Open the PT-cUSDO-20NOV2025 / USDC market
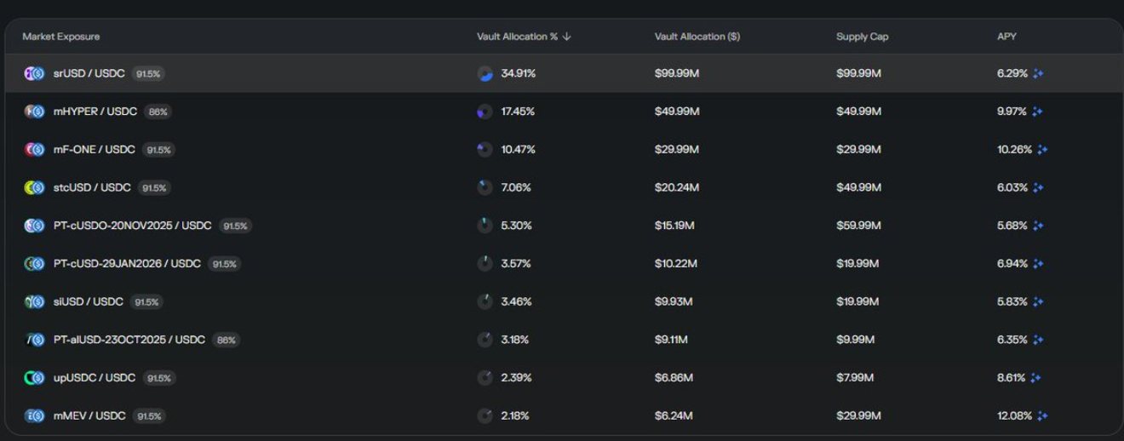Screen dimensions: 1124x441 132,226
